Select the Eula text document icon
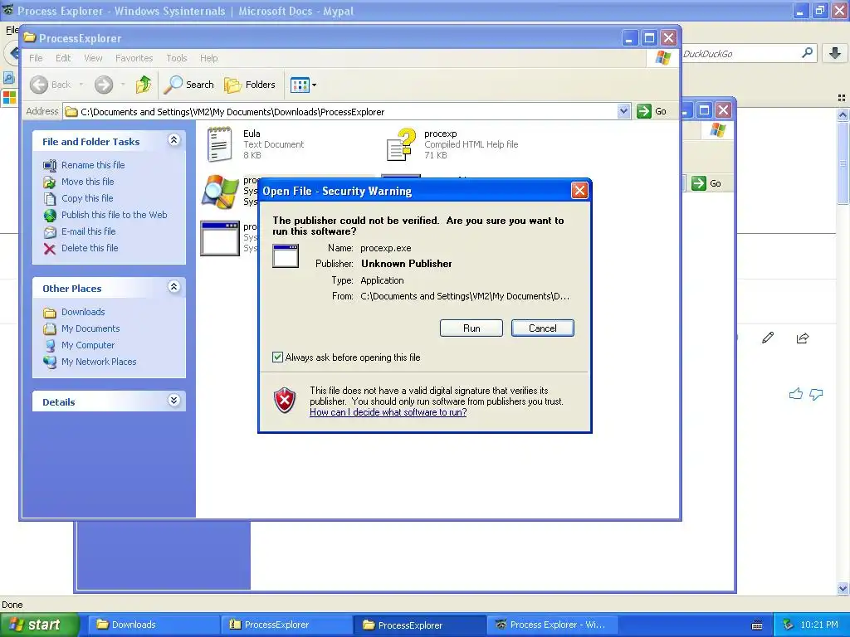This screenshot has width=850, height=637. 219,144
